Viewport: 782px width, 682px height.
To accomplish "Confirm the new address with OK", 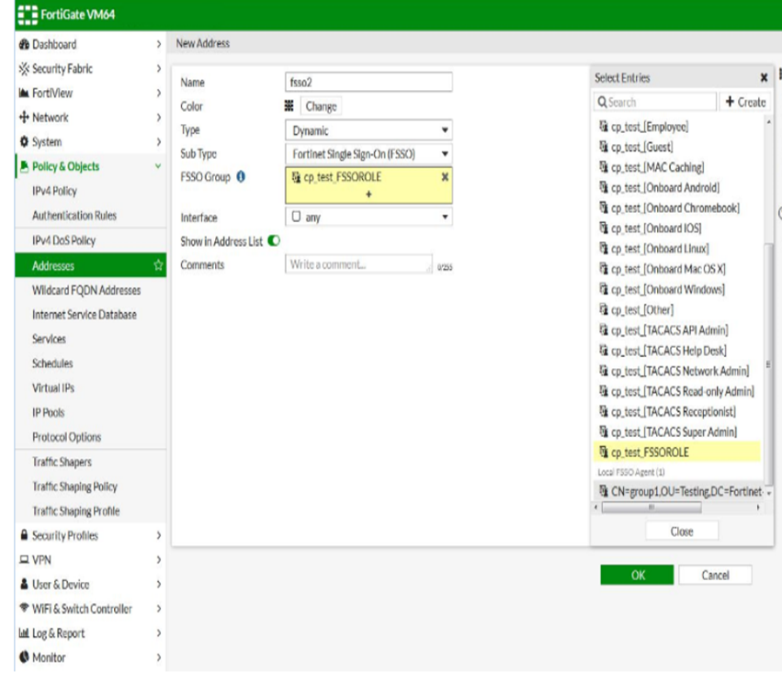I will coord(638,575).
